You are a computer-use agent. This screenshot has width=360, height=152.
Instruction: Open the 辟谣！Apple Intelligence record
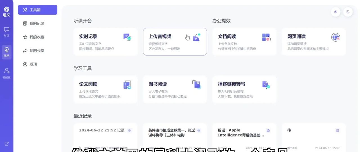(244, 137)
